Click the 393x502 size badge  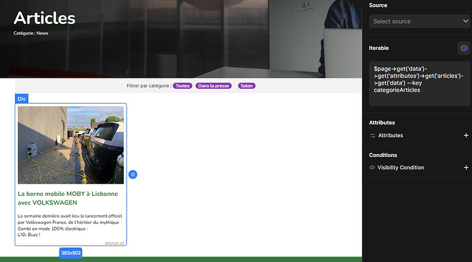70,253
